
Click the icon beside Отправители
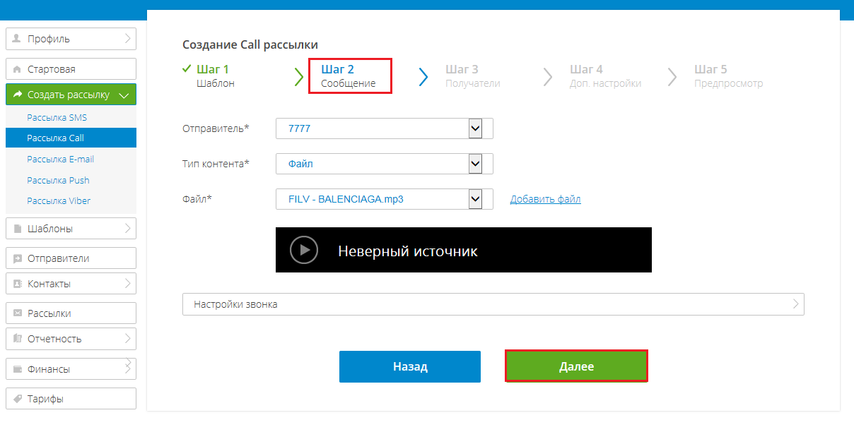point(17,258)
